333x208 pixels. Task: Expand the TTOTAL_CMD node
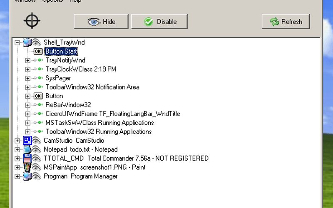[x=17, y=158]
